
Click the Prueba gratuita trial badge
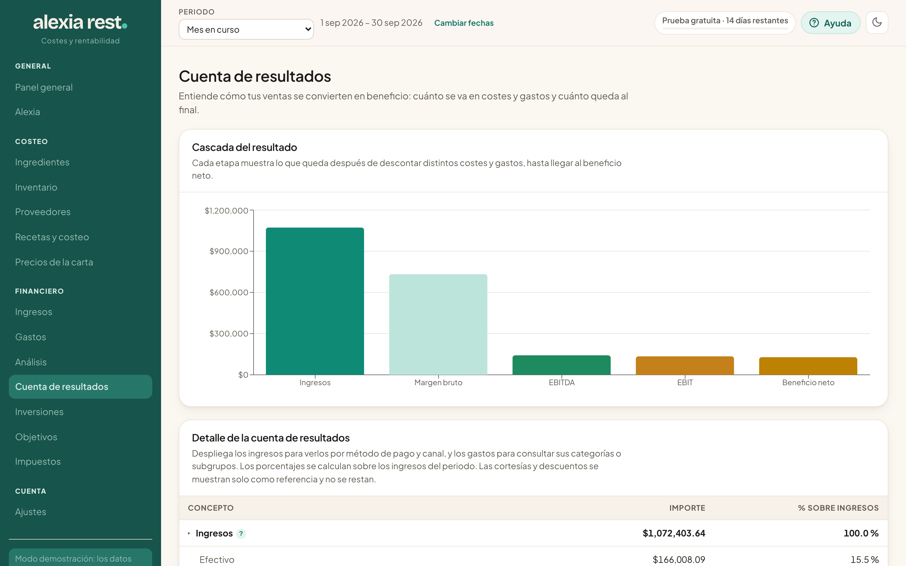pos(725,22)
